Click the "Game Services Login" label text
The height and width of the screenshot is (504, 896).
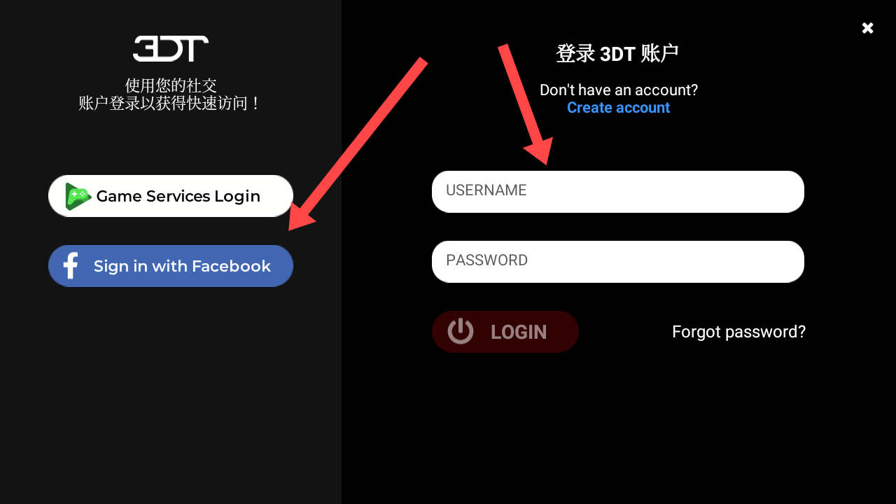click(x=178, y=196)
